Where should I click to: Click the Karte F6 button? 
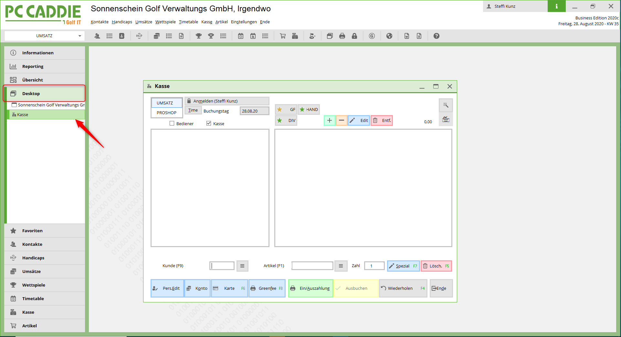[229, 288]
